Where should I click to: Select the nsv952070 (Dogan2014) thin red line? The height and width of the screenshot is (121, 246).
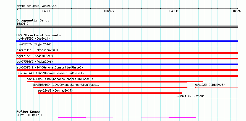pos(127,47)
